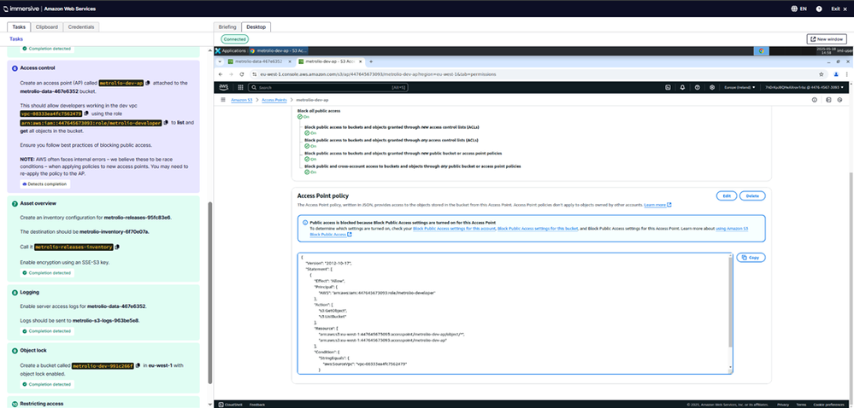The height and width of the screenshot is (408, 854).
Task: Open the Privacy link in the footer
Action: (x=783, y=405)
